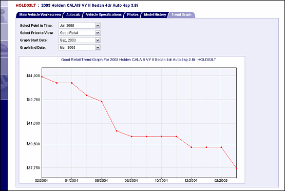
Task: Switch to the Autocalc tab
Action: [73, 15]
